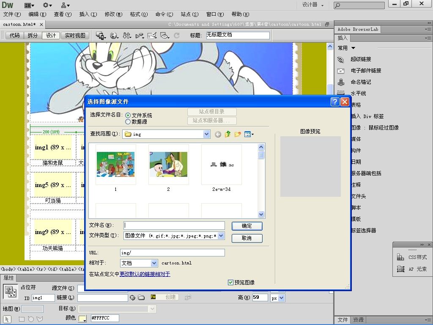Click the 超级链接 insert item
433x325 pixels.
click(361, 59)
